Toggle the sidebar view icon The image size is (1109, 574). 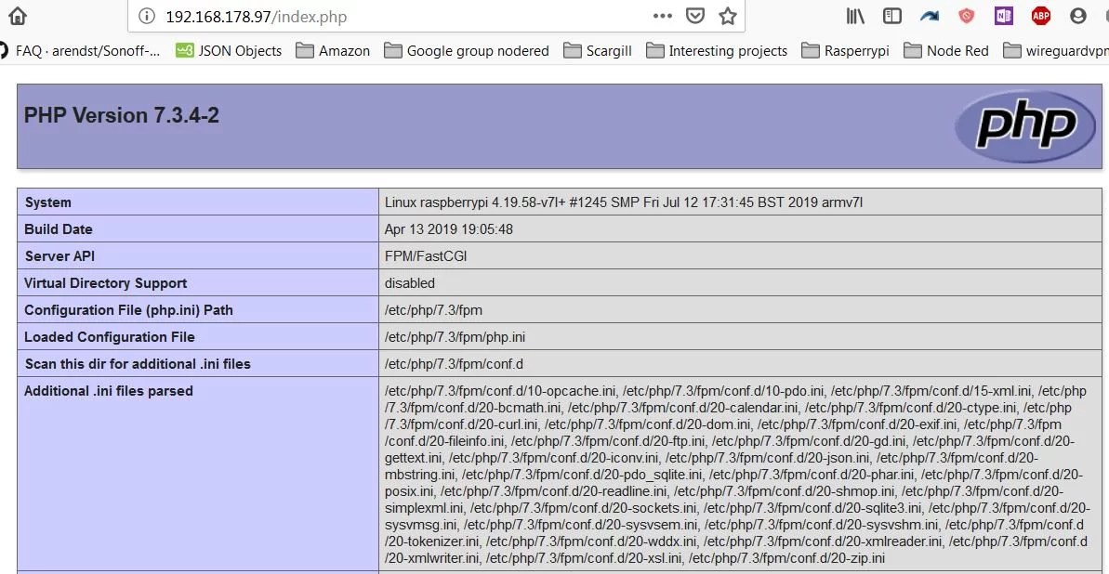pos(891,16)
